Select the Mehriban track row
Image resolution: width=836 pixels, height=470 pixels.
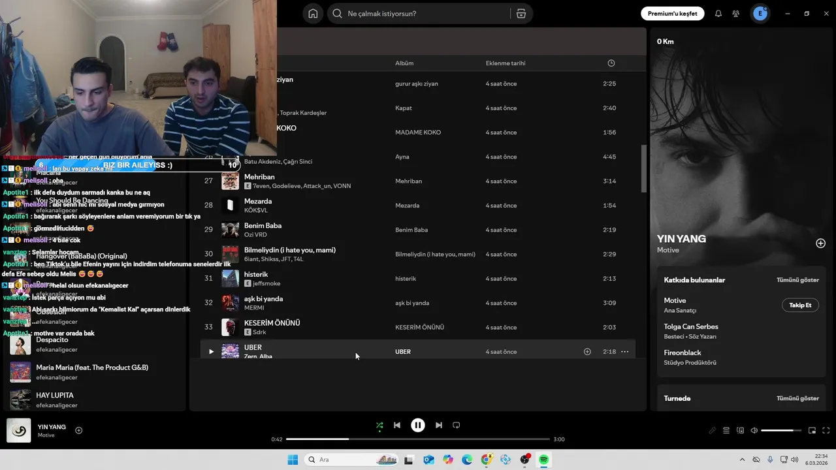[418, 181]
